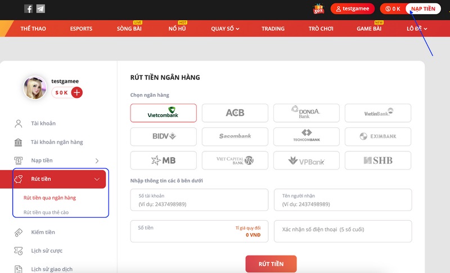Image resolution: width=450 pixels, height=273 pixels.
Task: Open Tài khoản from the sidebar
Action: pos(43,123)
